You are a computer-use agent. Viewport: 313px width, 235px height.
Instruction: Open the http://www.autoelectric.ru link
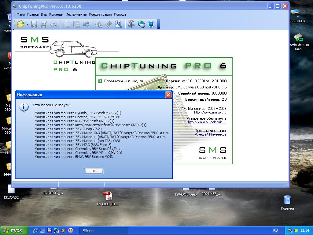(207, 122)
